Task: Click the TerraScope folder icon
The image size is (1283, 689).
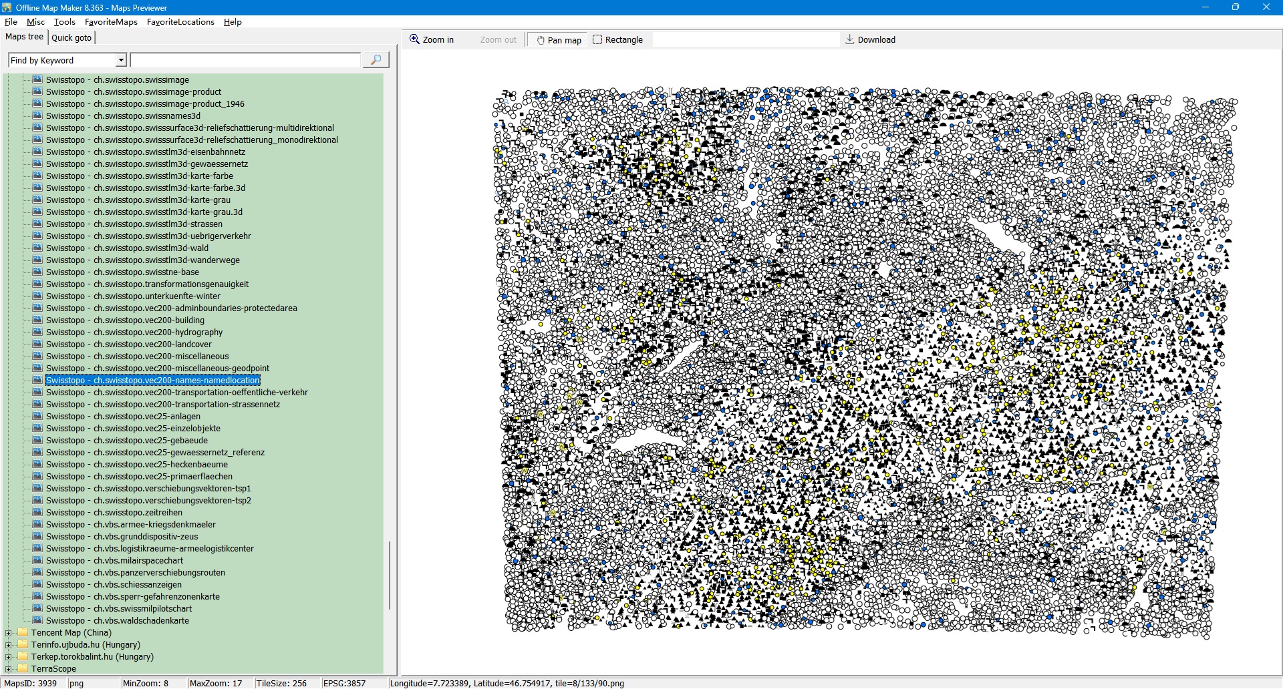Action: 23,668
